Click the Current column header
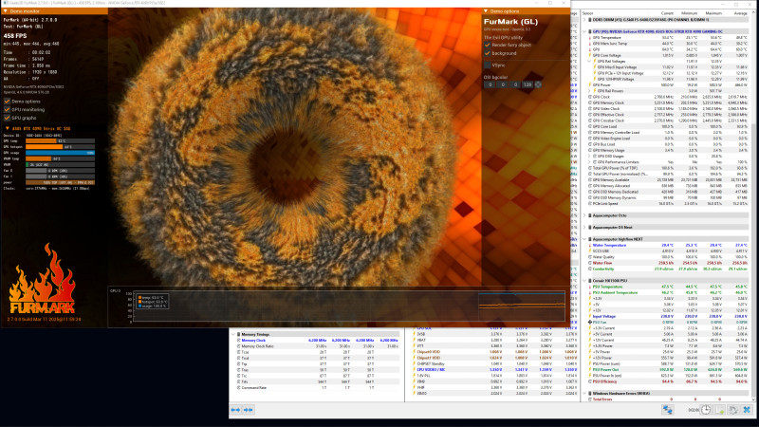This screenshot has height=427, width=759. click(x=667, y=13)
